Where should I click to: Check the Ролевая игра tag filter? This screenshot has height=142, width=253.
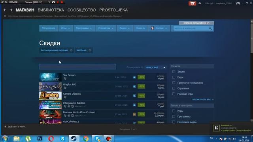pyautogui.click(x=174, y=94)
